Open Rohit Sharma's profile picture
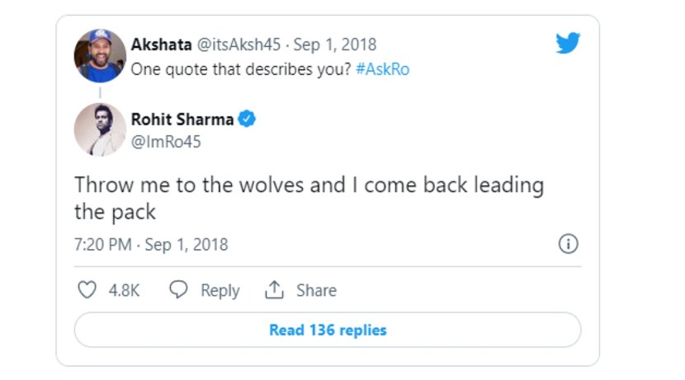685x380 pixels. (100, 129)
